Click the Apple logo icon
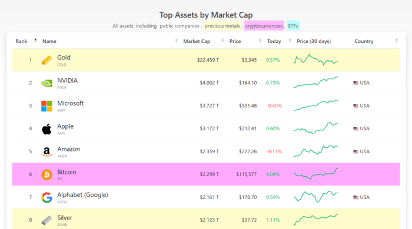The height and width of the screenshot is (229, 412). tap(46, 129)
